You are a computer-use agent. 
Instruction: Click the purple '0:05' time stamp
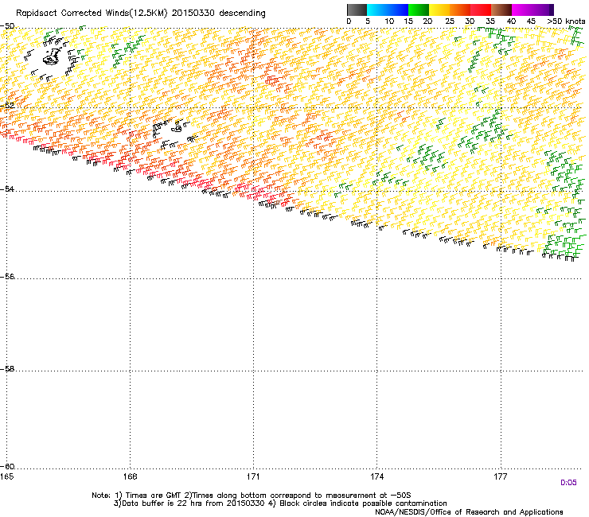click(568, 483)
